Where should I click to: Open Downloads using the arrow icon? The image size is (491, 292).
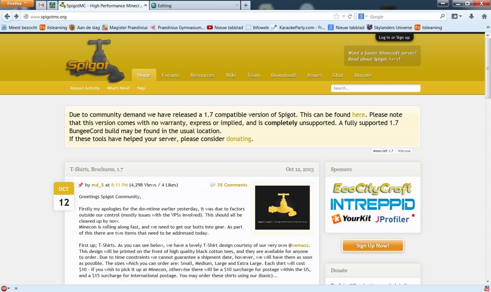[x=471, y=16]
